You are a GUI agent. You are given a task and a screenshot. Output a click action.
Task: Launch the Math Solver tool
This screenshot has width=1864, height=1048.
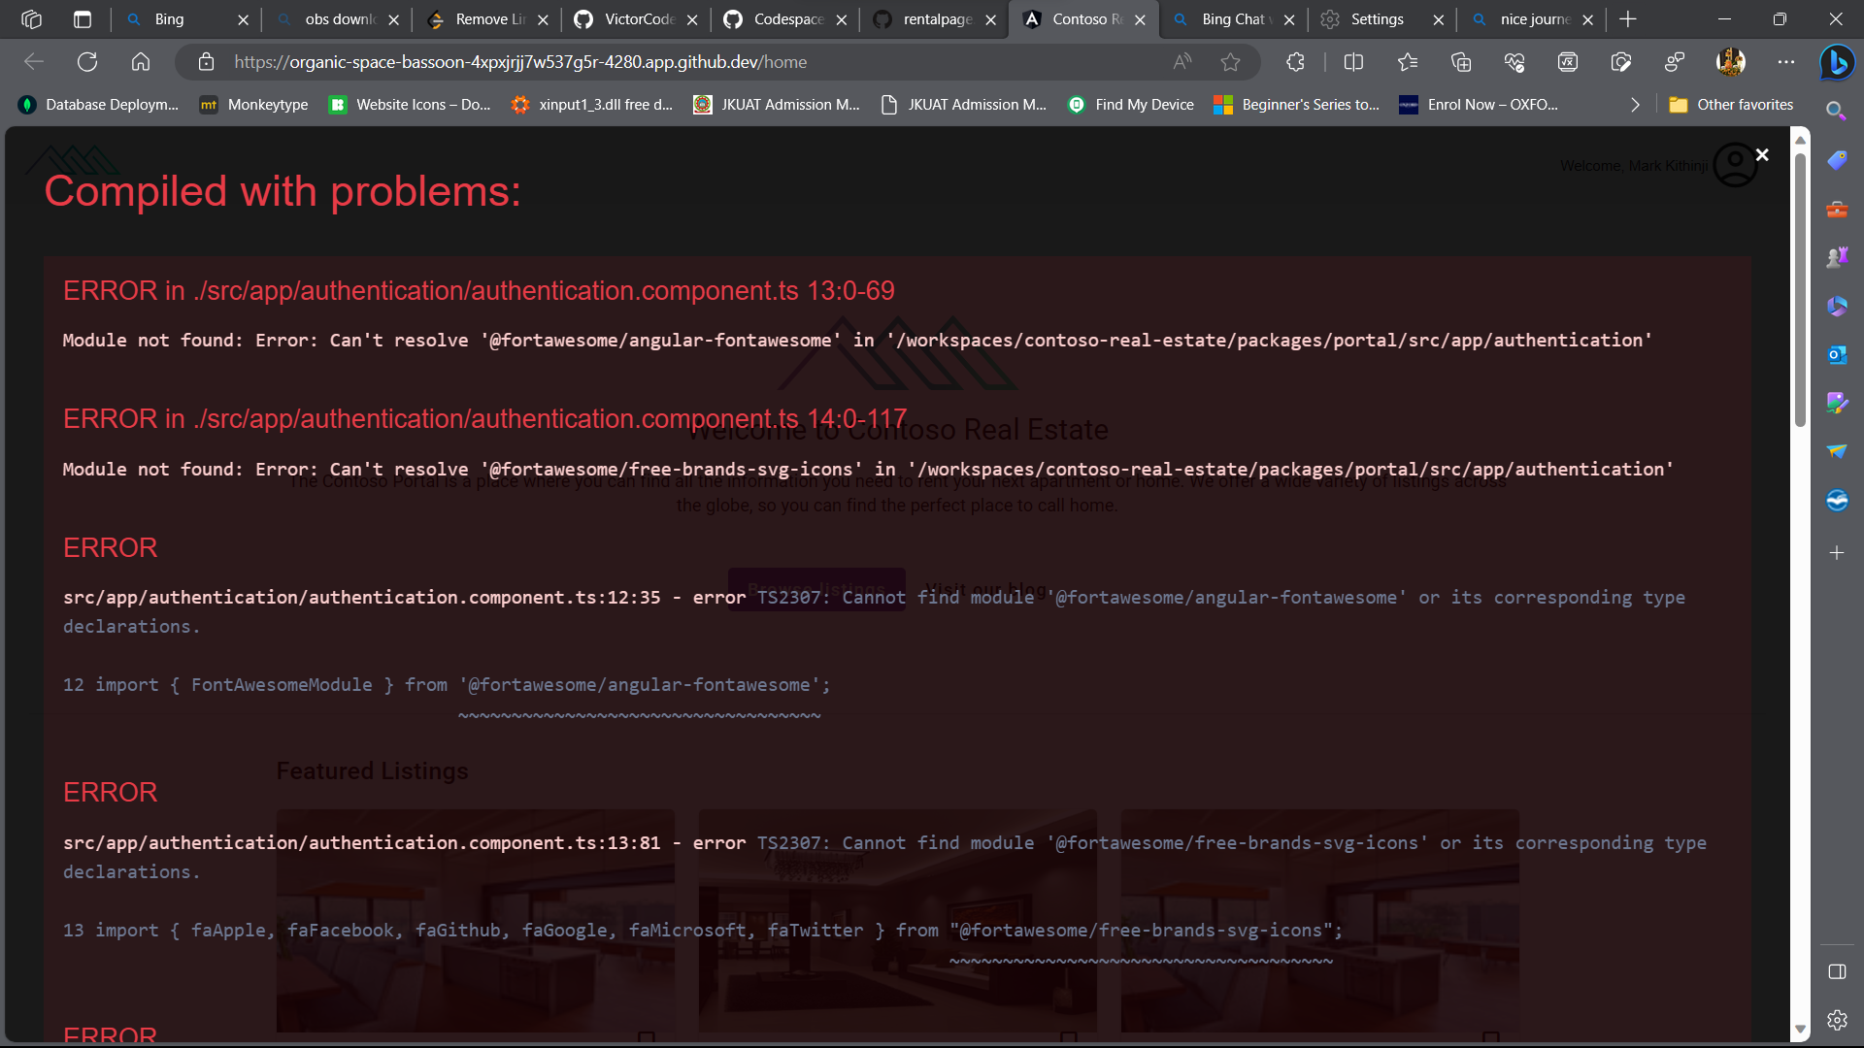click(x=1569, y=61)
